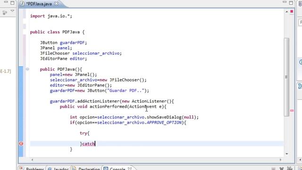Click 'seleccionar_archivo=new JFileChooser();' line

click(98, 80)
